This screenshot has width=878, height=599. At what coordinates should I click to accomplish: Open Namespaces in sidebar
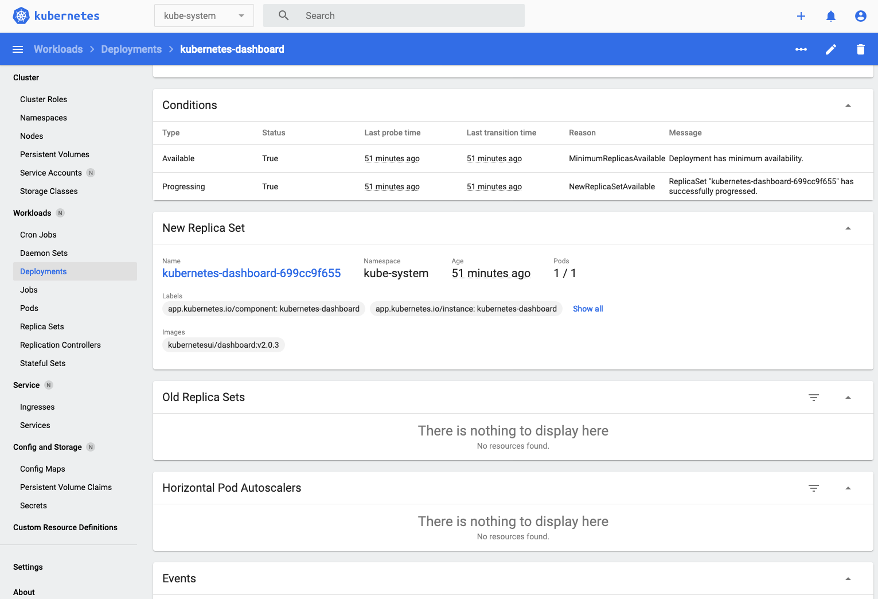[x=44, y=118]
